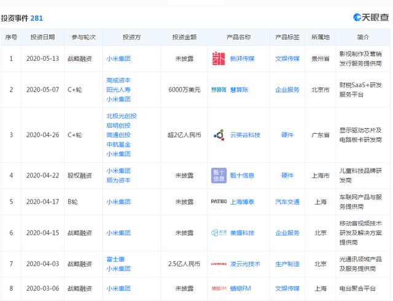Click the PATEO logo for 上海博泰

pos(219,201)
